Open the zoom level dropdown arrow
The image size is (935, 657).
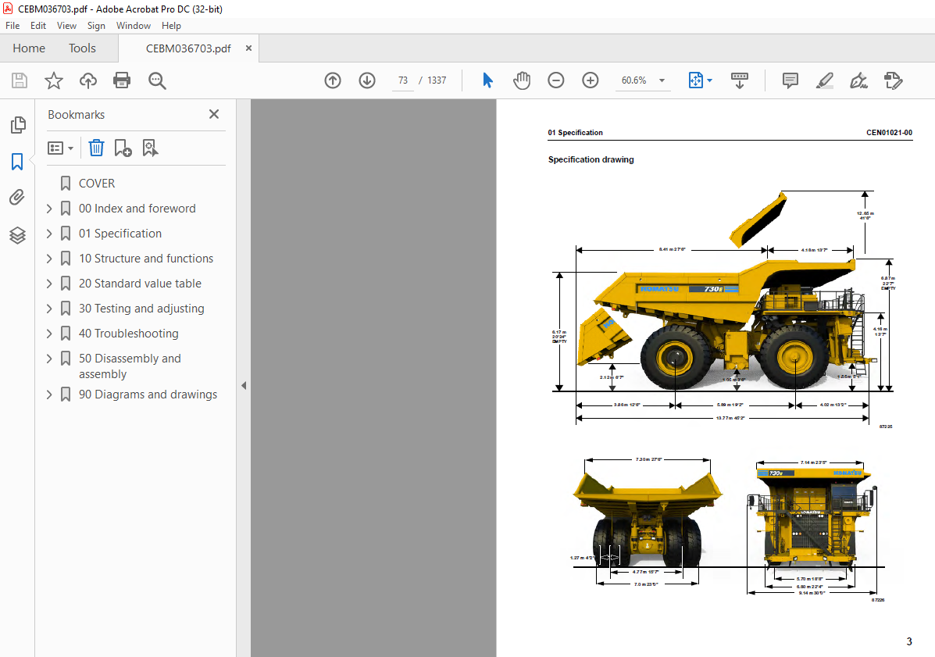pos(662,80)
